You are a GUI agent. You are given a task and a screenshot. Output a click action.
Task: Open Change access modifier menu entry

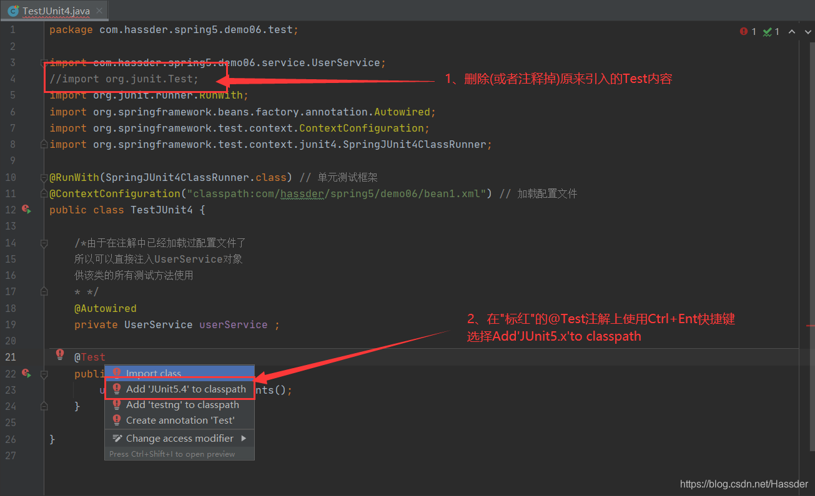tap(179, 439)
